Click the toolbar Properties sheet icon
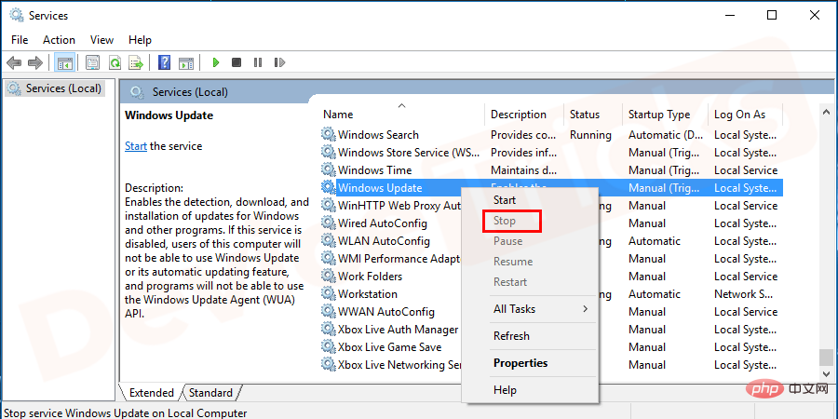Viewport: 838px width, 419px height. [93, 63]
